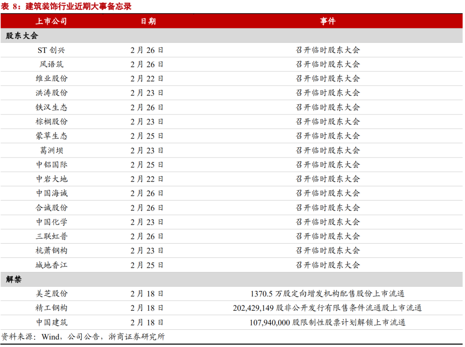
Task: Select company cell 中岩大地
Action: click(51, 179)
